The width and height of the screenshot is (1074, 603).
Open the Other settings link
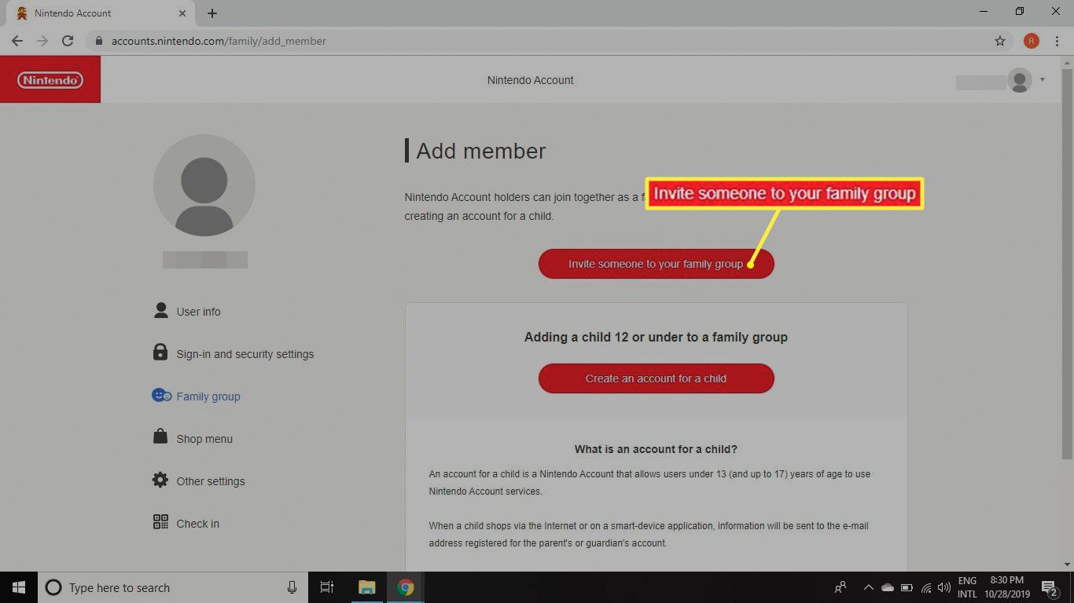click(x=211, y=481)
